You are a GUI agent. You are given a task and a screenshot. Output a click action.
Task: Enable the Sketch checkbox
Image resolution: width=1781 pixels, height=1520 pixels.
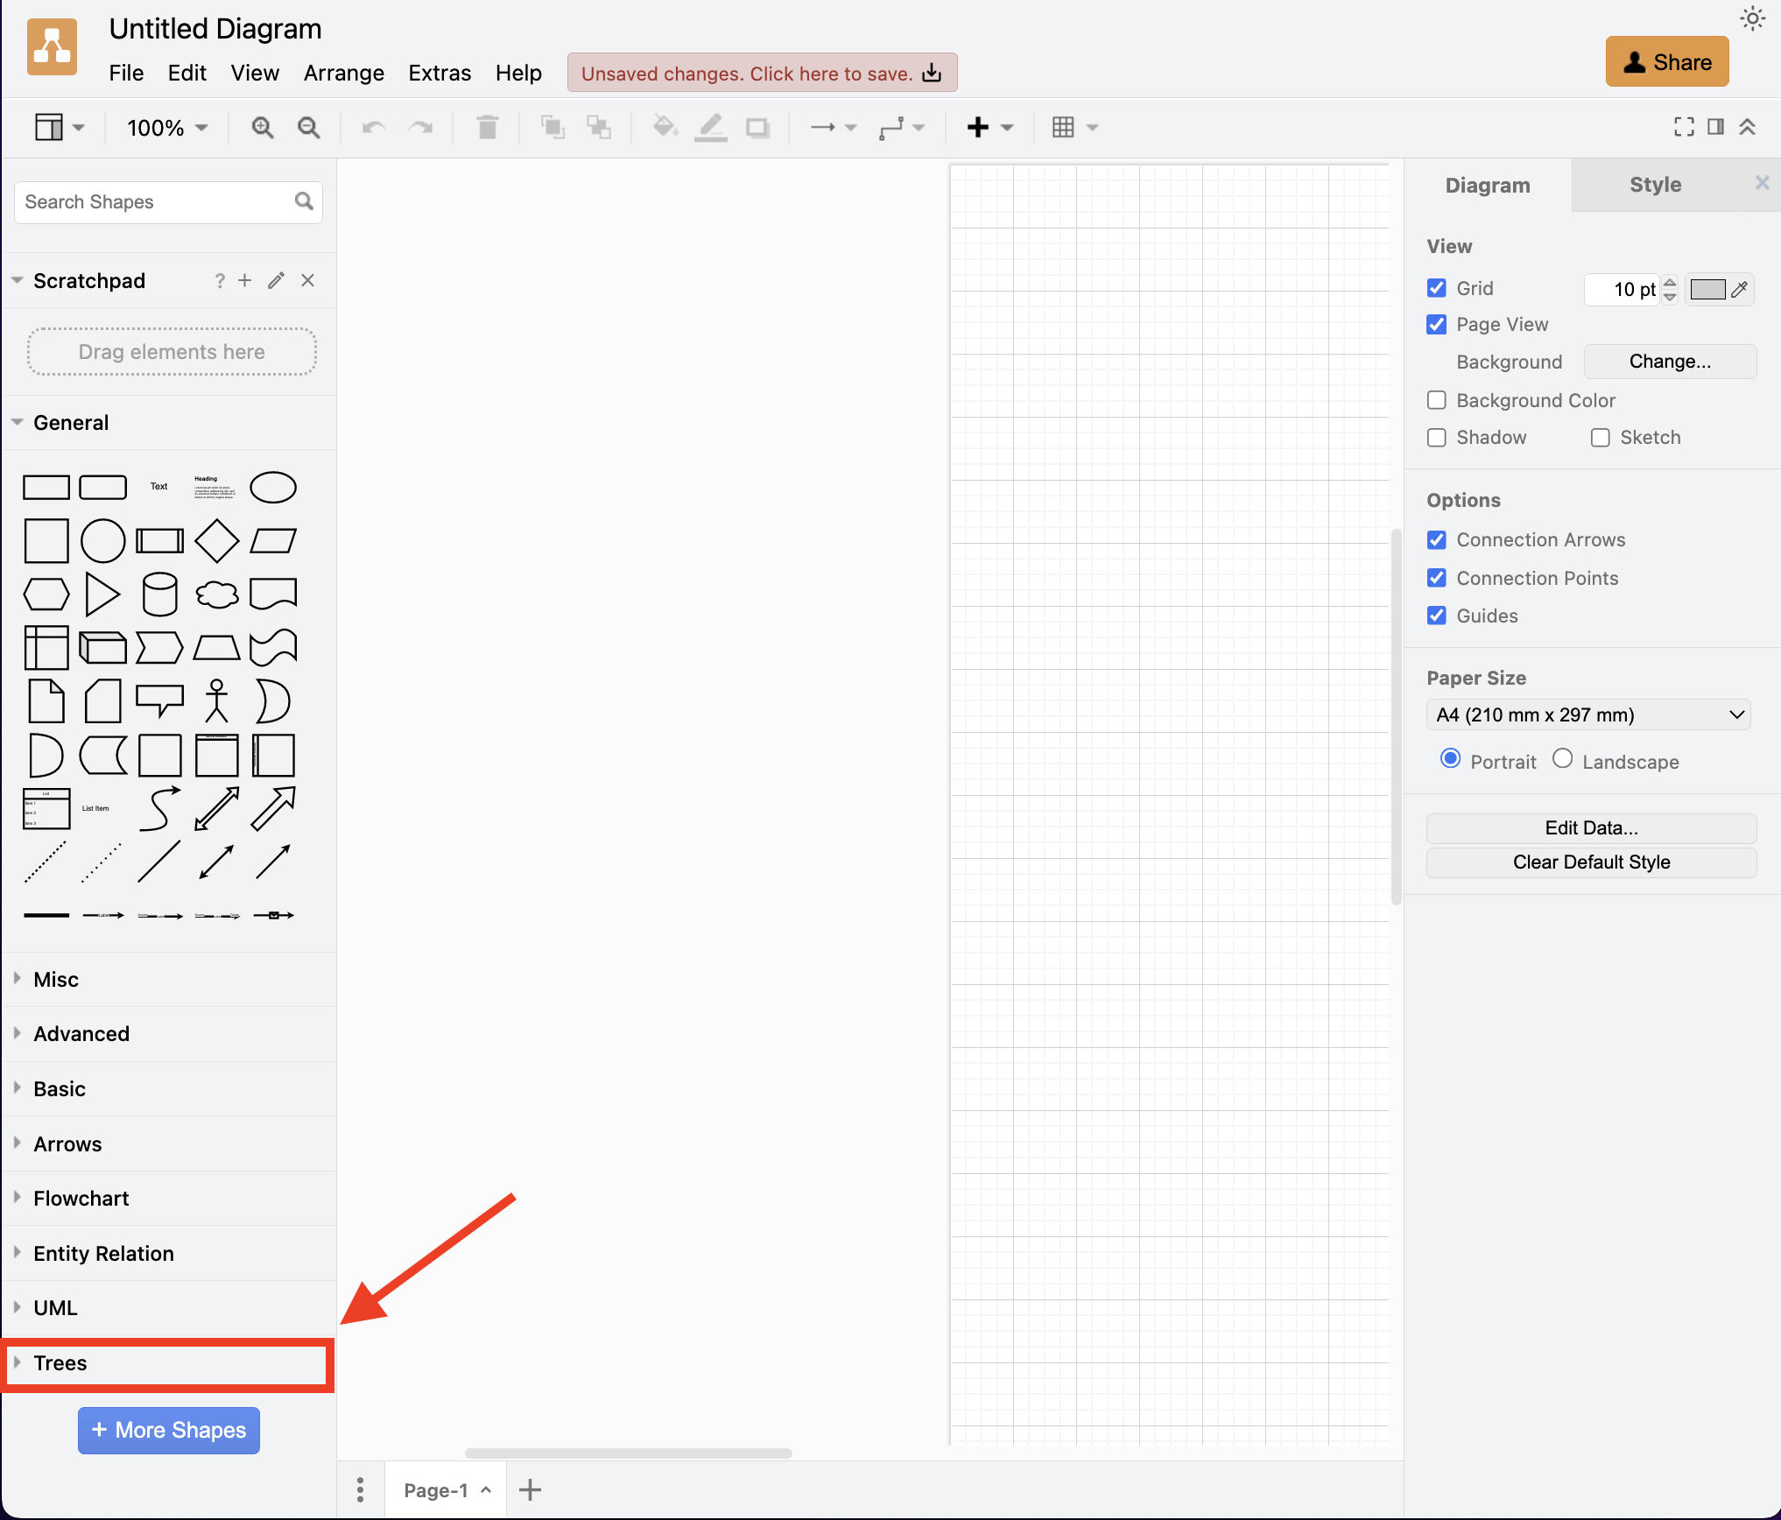point(1601,437)
